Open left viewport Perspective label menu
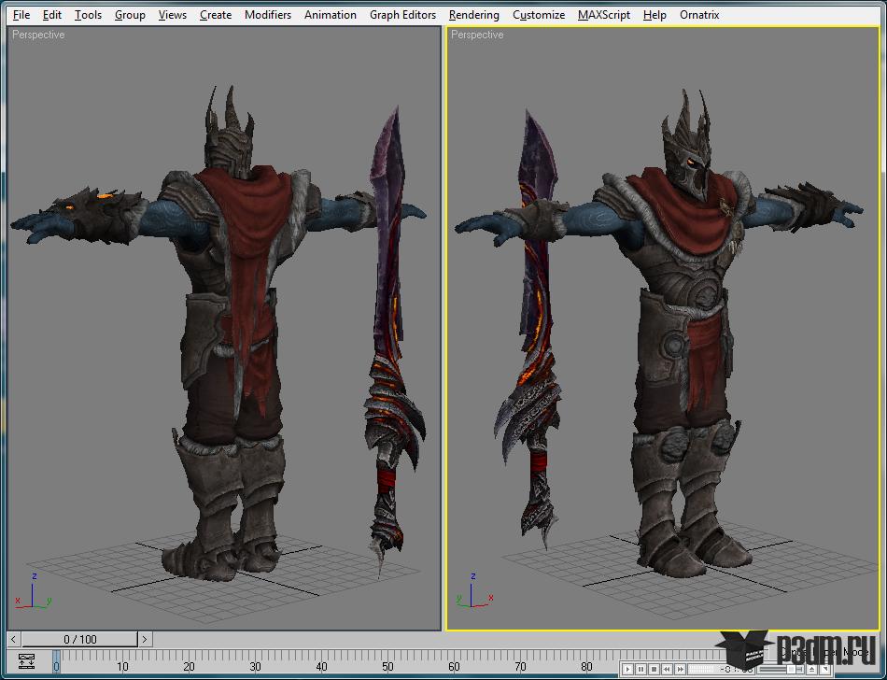This screenshot has width=887, height=680. (x=38, y=35)
